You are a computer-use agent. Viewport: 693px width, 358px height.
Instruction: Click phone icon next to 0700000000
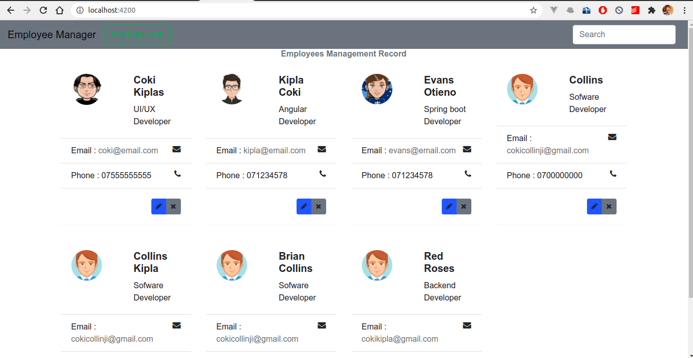click(x=613, y=174)
